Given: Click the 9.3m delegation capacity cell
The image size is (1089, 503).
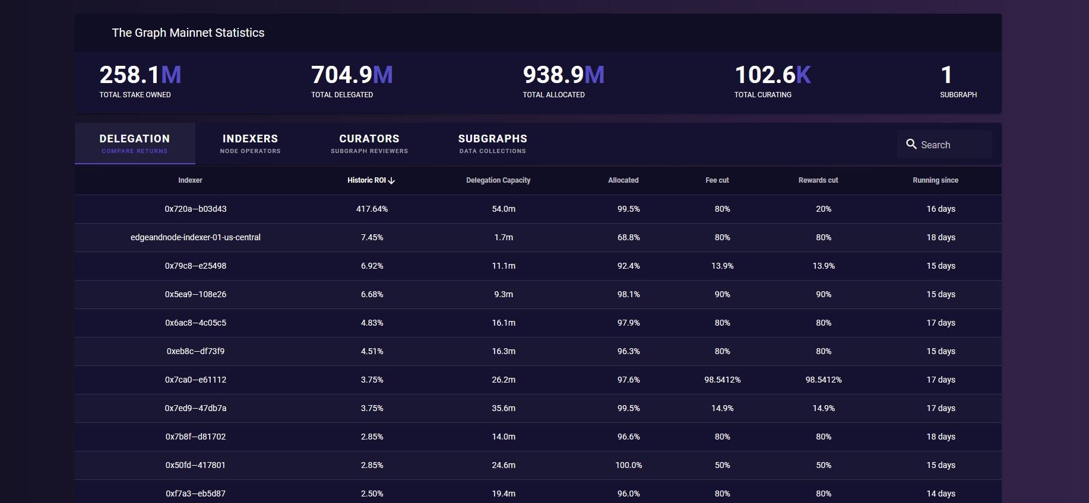Looking at the screenshot, I should 504,294.
